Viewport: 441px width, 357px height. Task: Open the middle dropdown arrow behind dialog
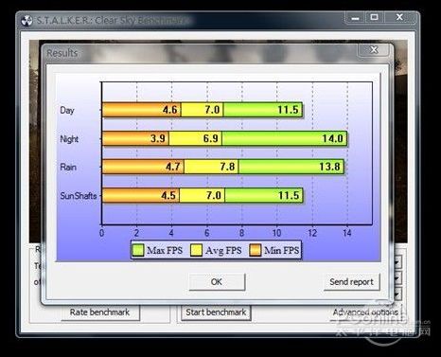point(397,278)
